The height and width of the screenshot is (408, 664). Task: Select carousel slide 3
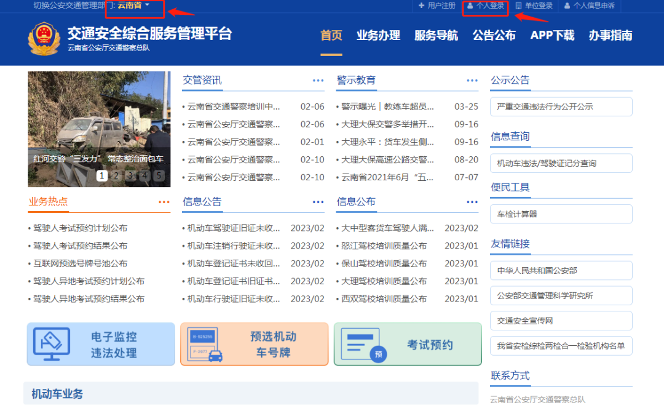tap(130, 175)
